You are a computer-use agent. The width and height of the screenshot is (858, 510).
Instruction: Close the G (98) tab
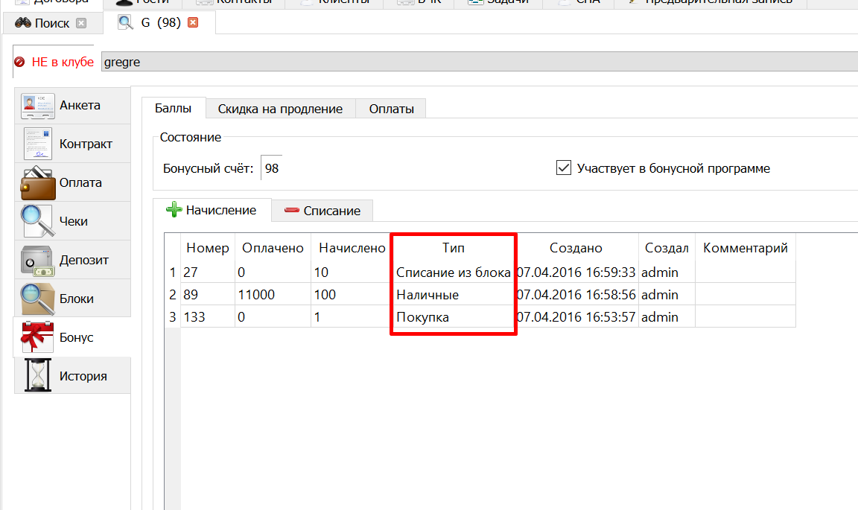[x=193, y=22]
